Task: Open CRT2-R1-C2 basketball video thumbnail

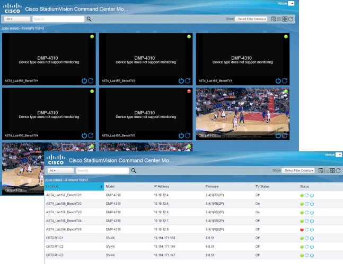Action: pyautogui.click(x=23, y=168)
